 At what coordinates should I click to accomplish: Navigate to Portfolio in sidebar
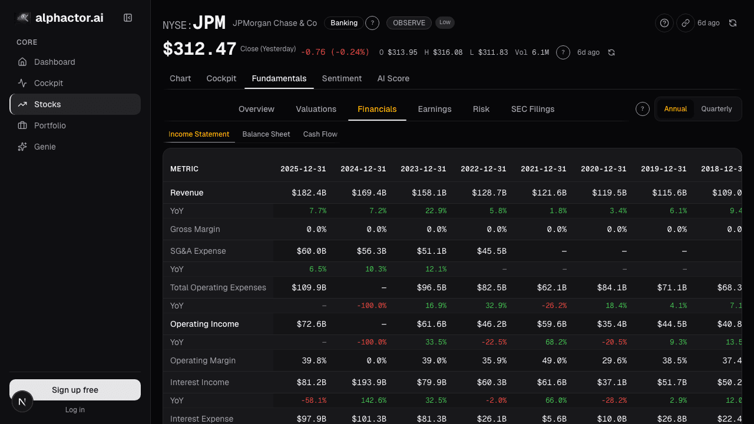(x=75, y=125)
